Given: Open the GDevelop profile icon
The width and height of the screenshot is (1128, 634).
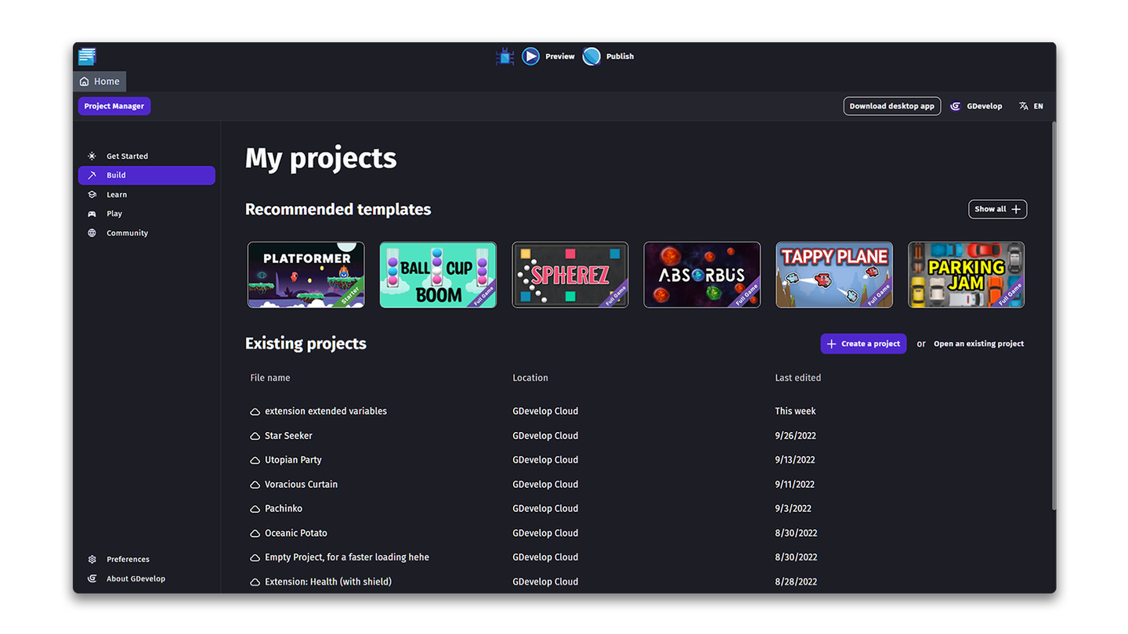Looking at the screenshot, I should point(955,106).
